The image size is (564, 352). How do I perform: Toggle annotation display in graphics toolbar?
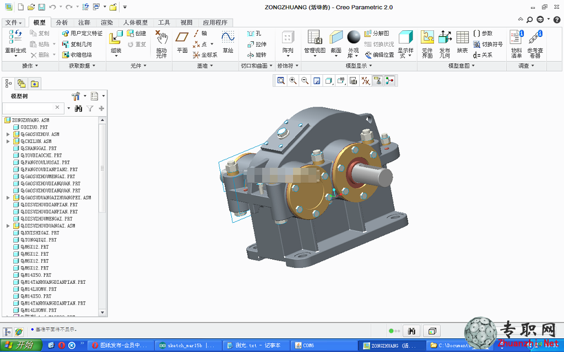tap(377, 81)
